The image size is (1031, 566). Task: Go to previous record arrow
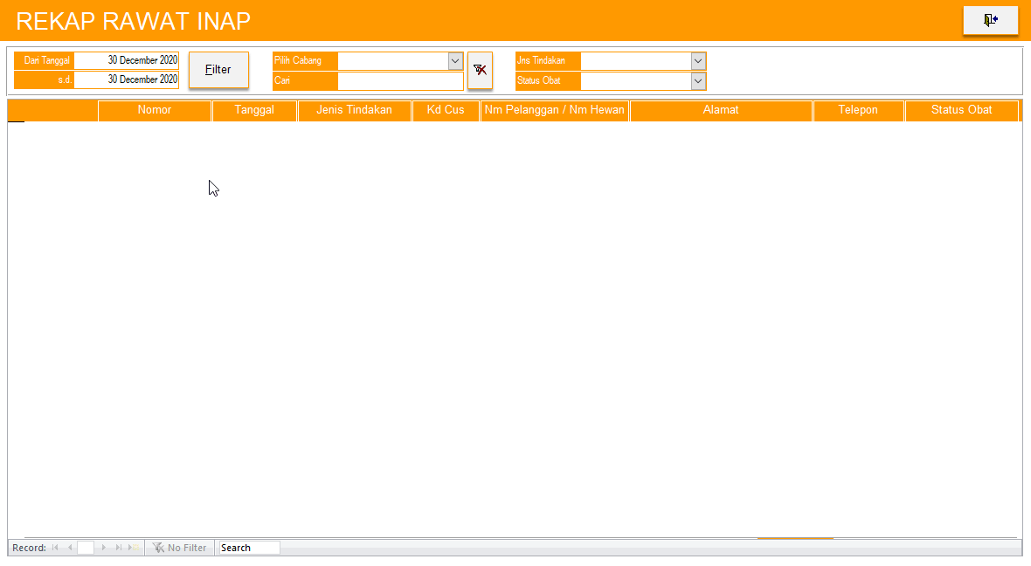pyautogui.click(x=70, y=548)
